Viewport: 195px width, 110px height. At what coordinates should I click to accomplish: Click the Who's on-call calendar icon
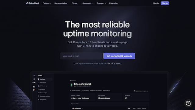coord(39,86)
